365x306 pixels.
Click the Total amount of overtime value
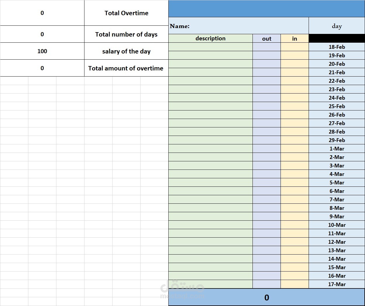(x=42, y=68)
